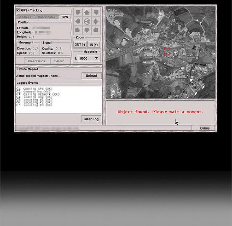Click the Zoom OUT (-) button
This screenshot has width=232, height=226.
pos(80,45)
